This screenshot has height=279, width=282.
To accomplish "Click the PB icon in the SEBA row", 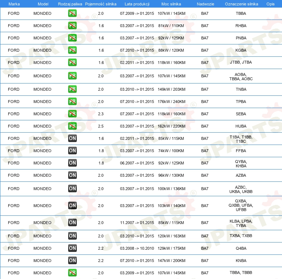I will click(x=72, y=114).
